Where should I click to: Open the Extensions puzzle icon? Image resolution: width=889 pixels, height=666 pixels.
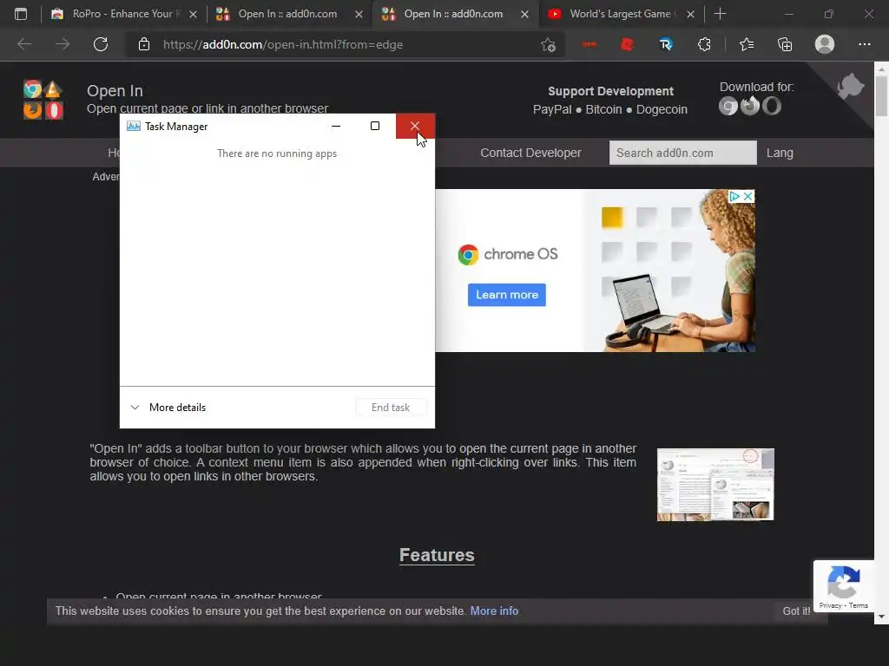704,44
